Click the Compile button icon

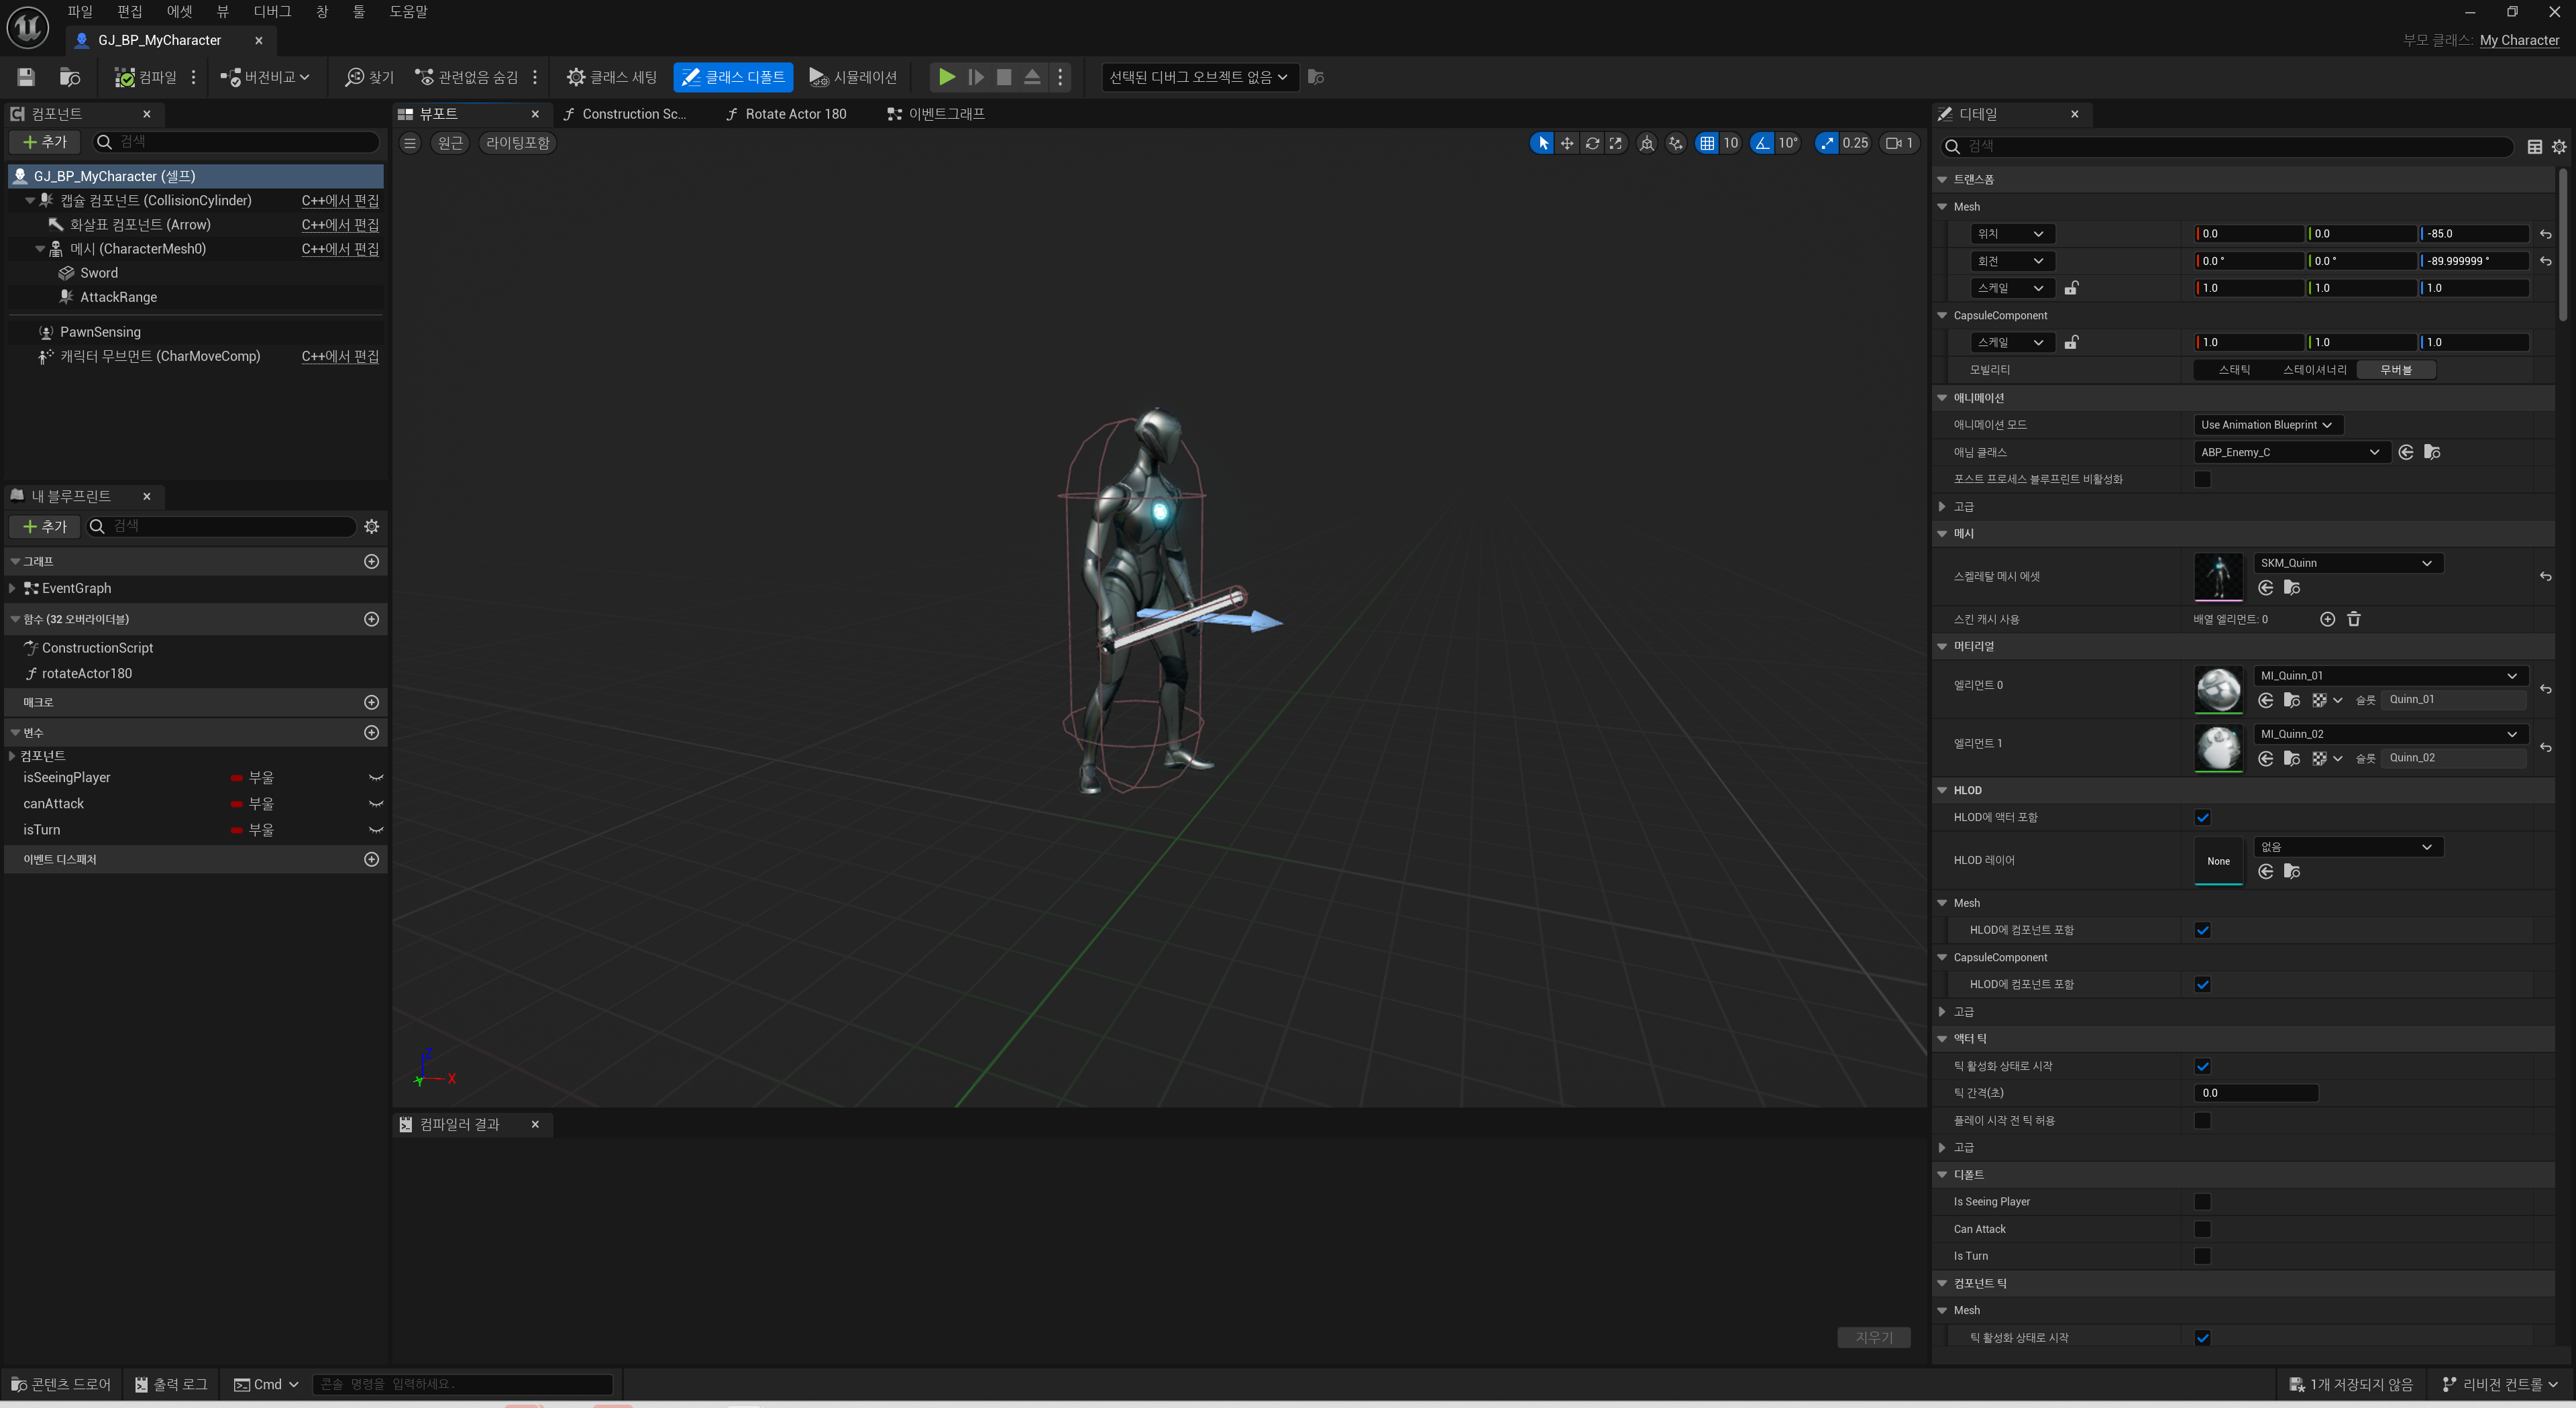point(125,77)
